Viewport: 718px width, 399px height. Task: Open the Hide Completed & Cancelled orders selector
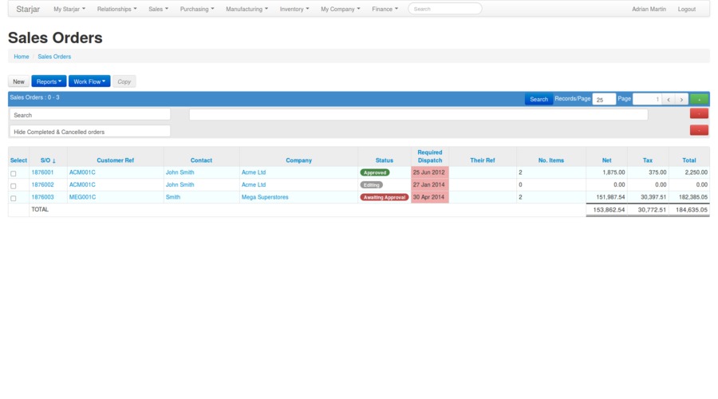(x=90, y=132)
